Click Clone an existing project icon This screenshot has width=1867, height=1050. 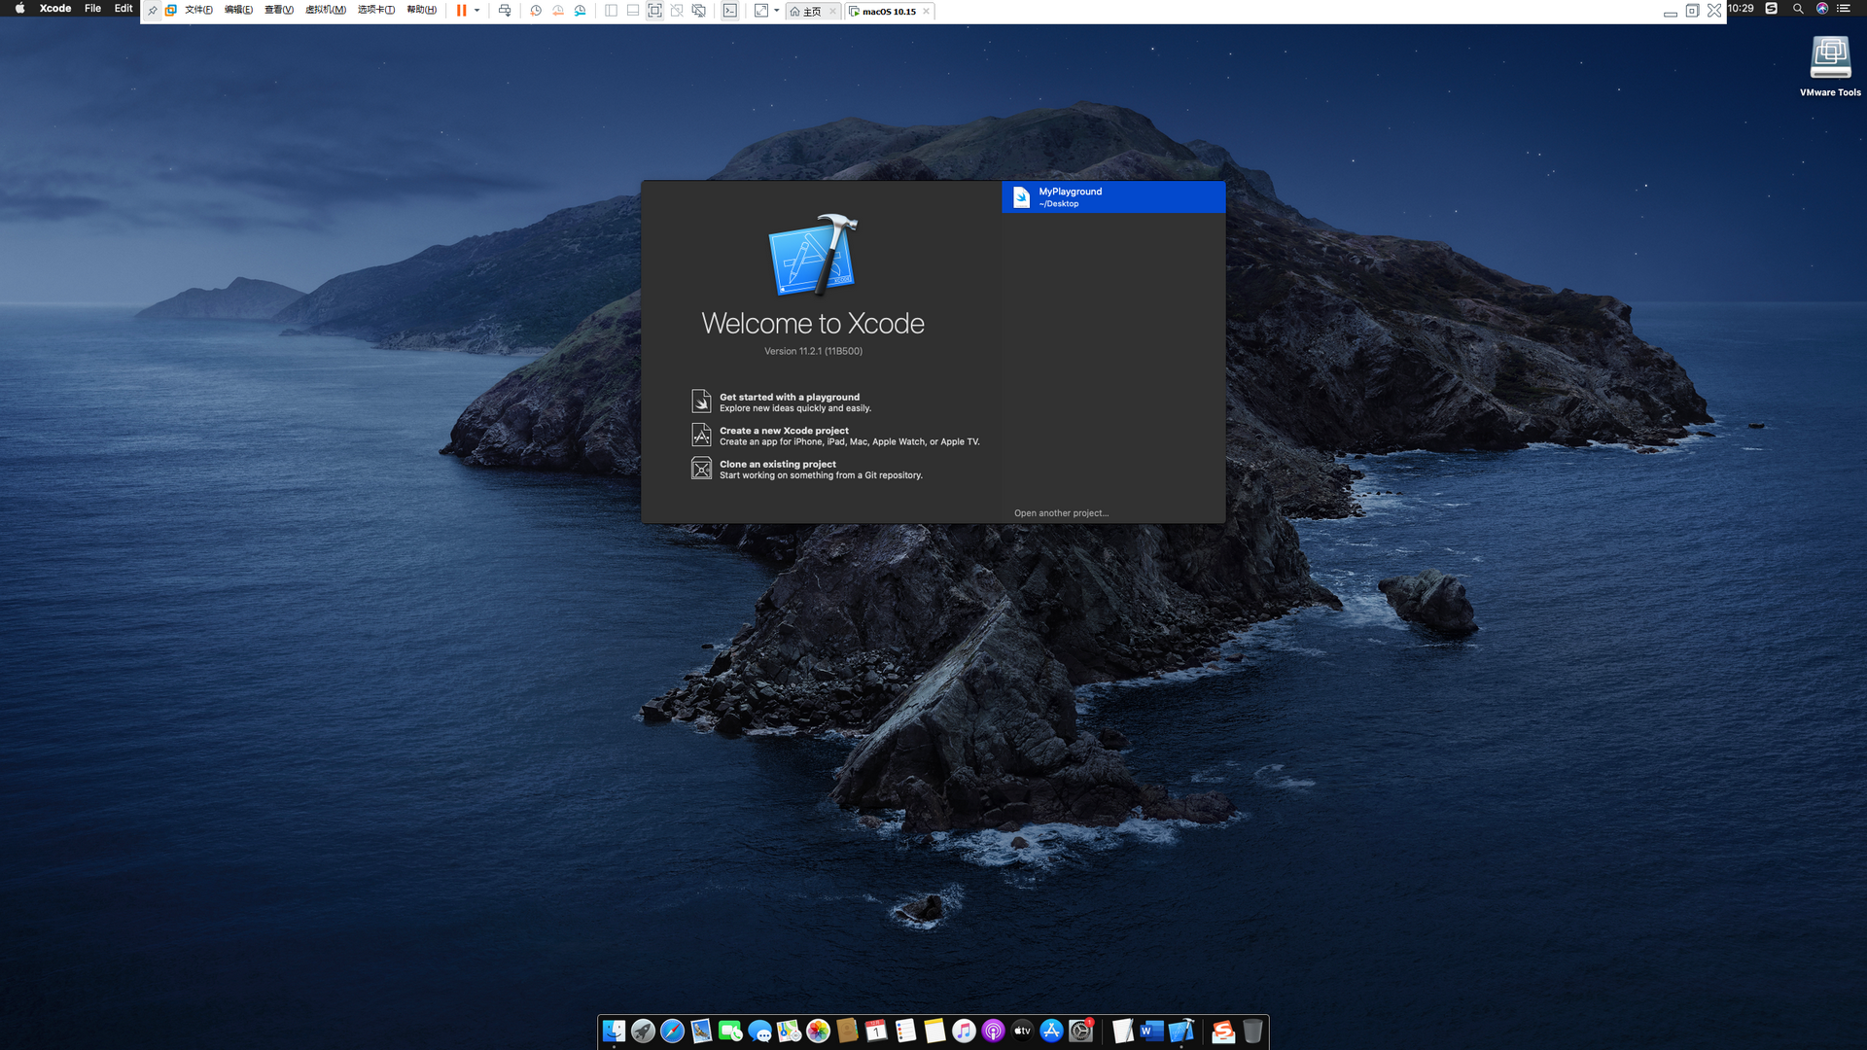coord(701,469)
